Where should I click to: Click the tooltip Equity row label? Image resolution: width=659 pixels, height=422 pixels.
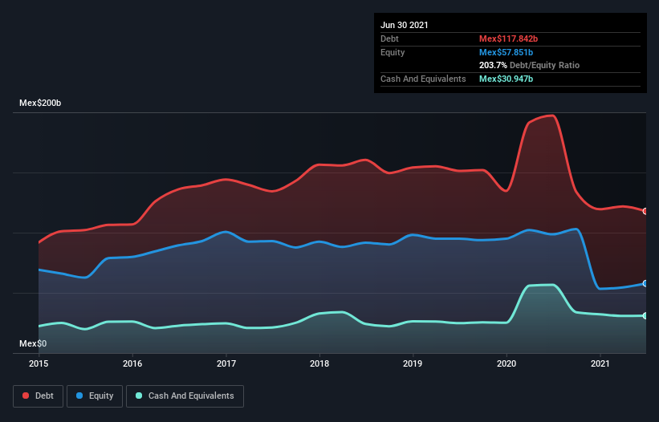pyautogui.click(x=393, y=52)
